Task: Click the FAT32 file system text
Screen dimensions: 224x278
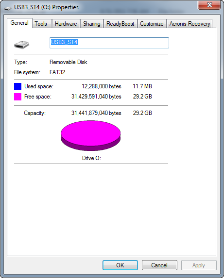Action: pyautogui.click(x=57, y=72)
